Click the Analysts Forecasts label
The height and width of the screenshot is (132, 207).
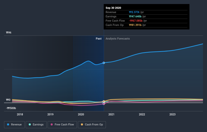118,39
